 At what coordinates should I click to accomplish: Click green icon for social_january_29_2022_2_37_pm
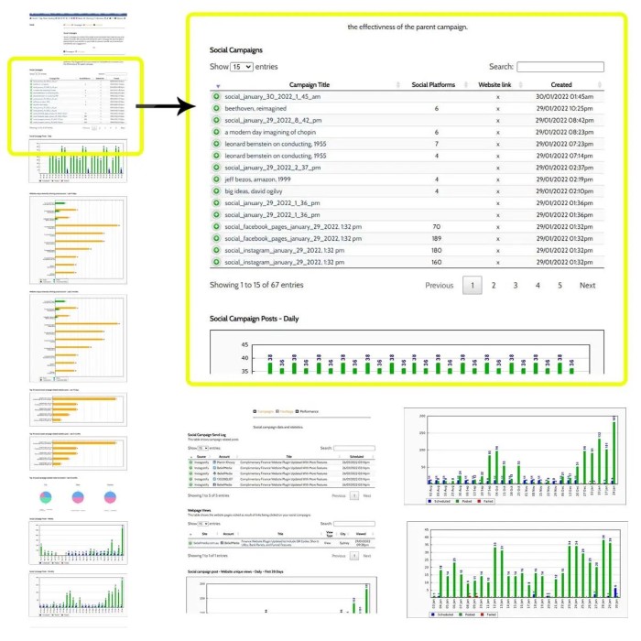point(217,168)
